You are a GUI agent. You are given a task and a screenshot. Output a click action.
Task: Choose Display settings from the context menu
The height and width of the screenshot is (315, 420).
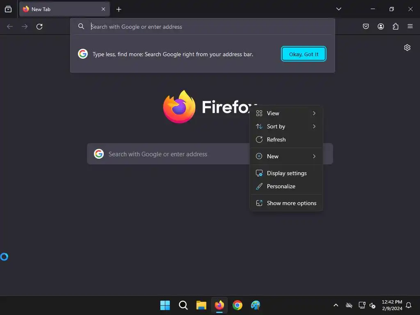(286, 173)
